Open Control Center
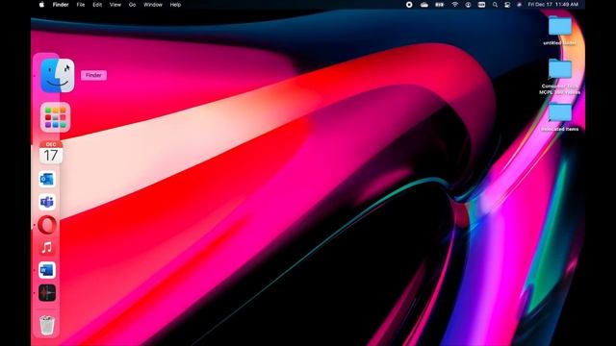 click(x=507, y=5)
